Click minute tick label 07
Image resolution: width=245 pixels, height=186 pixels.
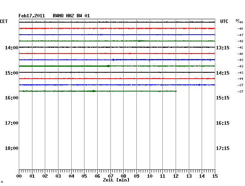[x=110, y=176]
